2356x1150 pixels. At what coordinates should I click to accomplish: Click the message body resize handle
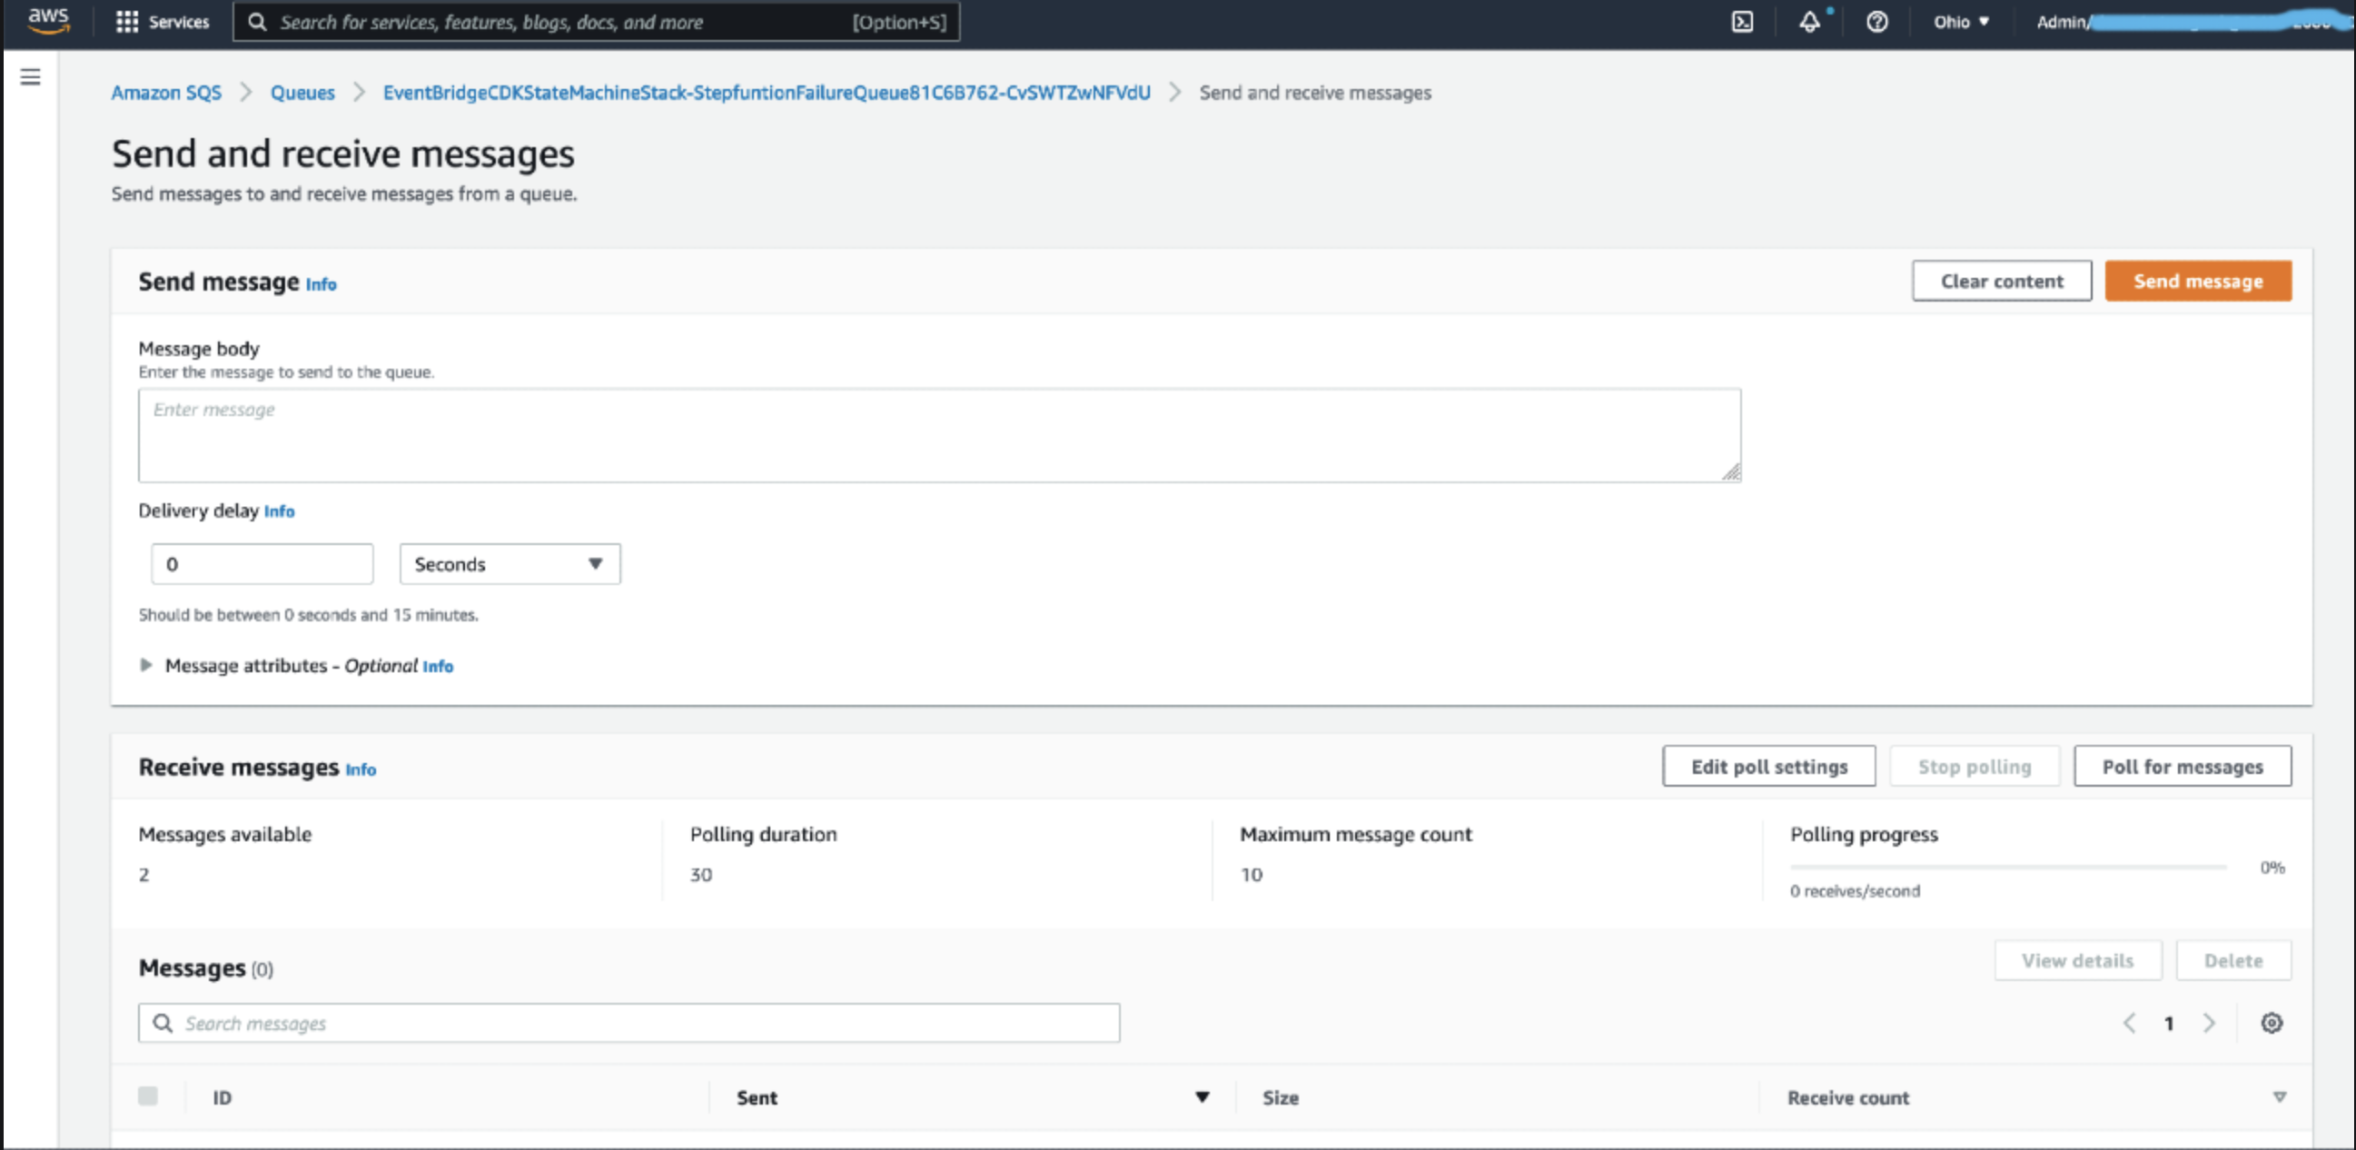tap(1730, 472)
